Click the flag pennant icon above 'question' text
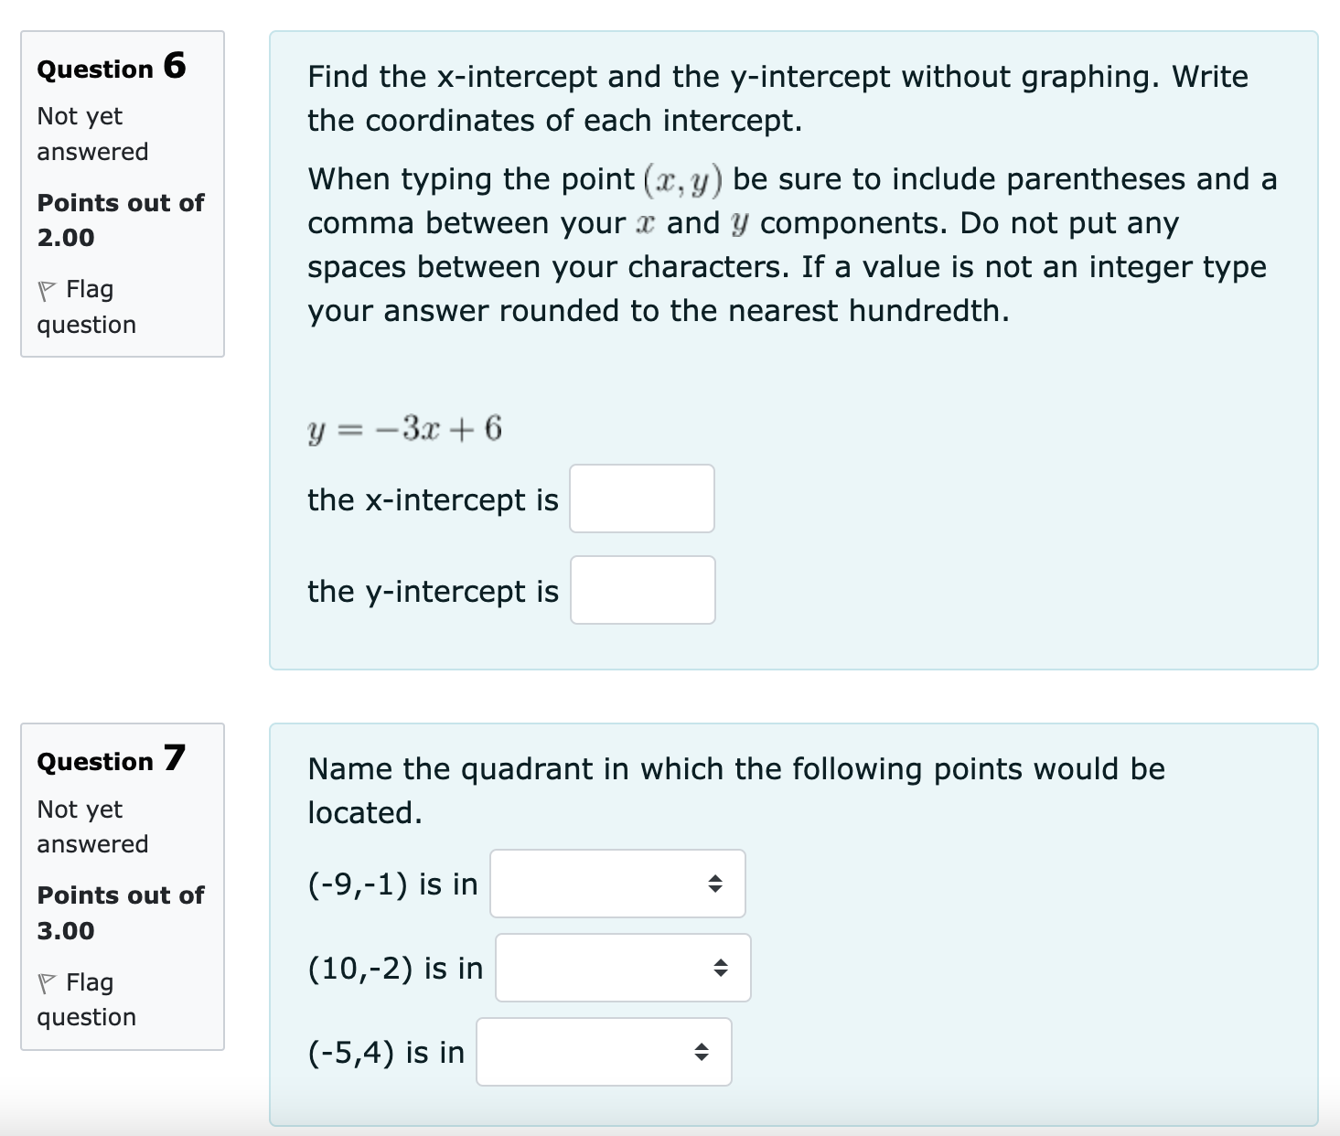Viewport: 1340px width, 1136px height. pyautogui.click(x=46, y=289)
